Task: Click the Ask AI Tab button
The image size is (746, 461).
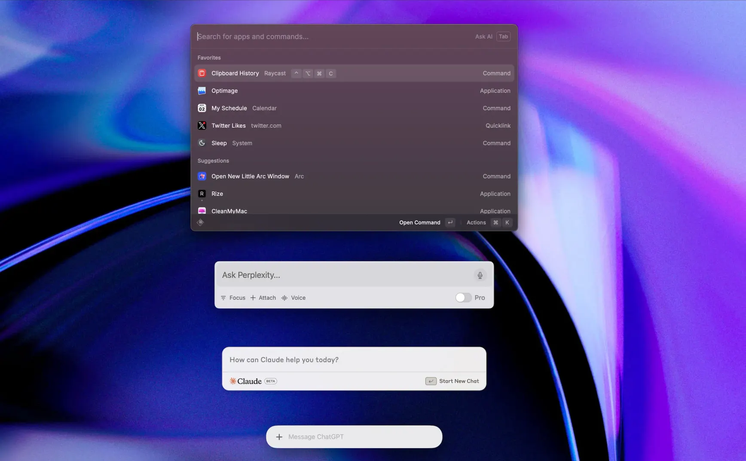Action: coord(492,37)
